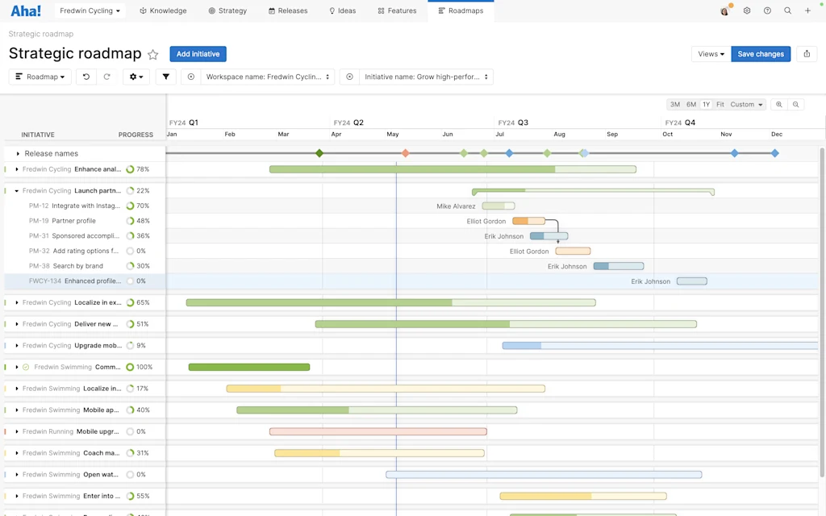This screenshot has width=826, height=516.
Task: Open the help question mark icon
Action: (767, 10)
